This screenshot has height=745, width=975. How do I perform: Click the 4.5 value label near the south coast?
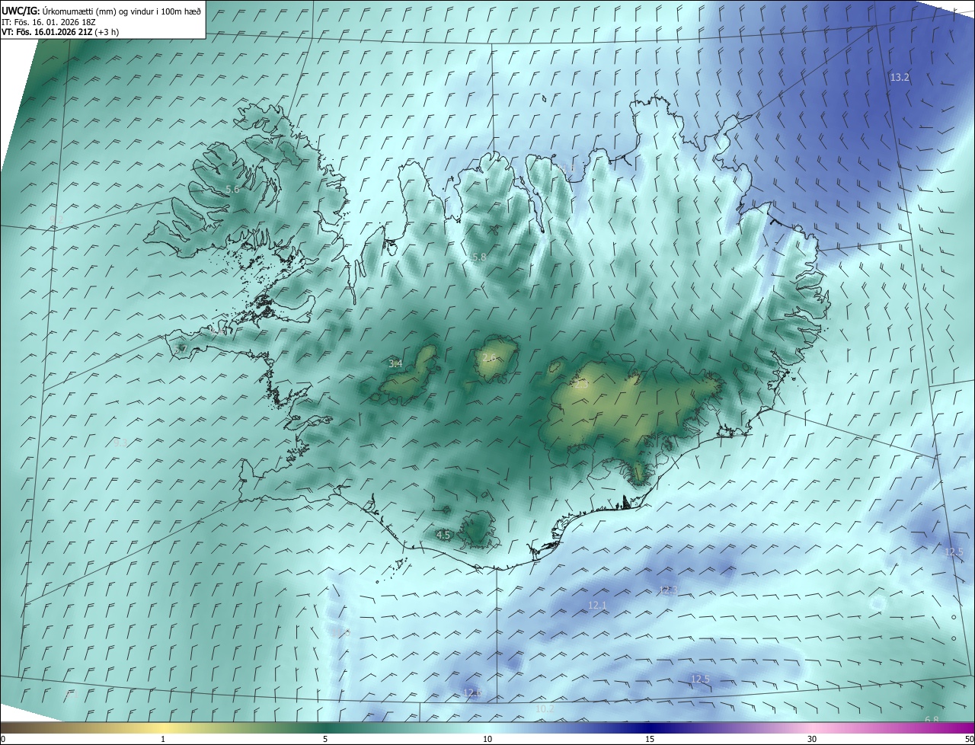tap(443, 535)
